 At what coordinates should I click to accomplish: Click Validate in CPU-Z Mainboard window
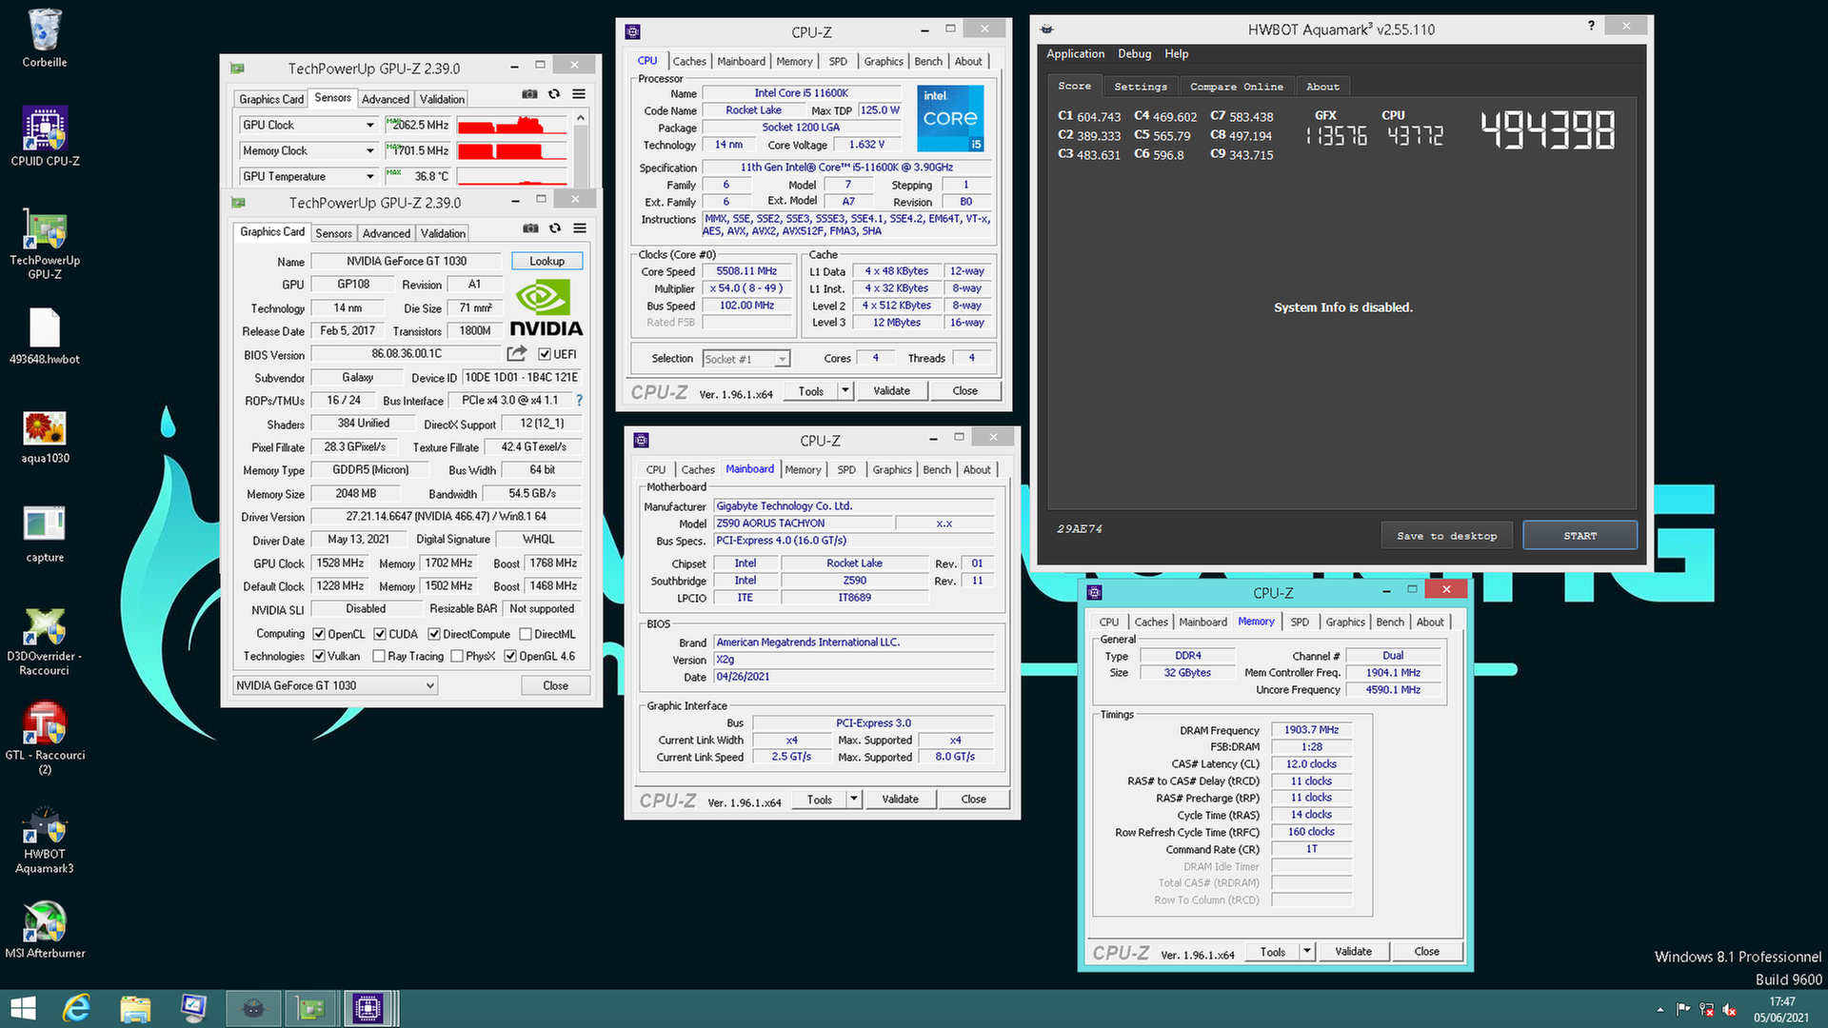(x=900, y=800)
